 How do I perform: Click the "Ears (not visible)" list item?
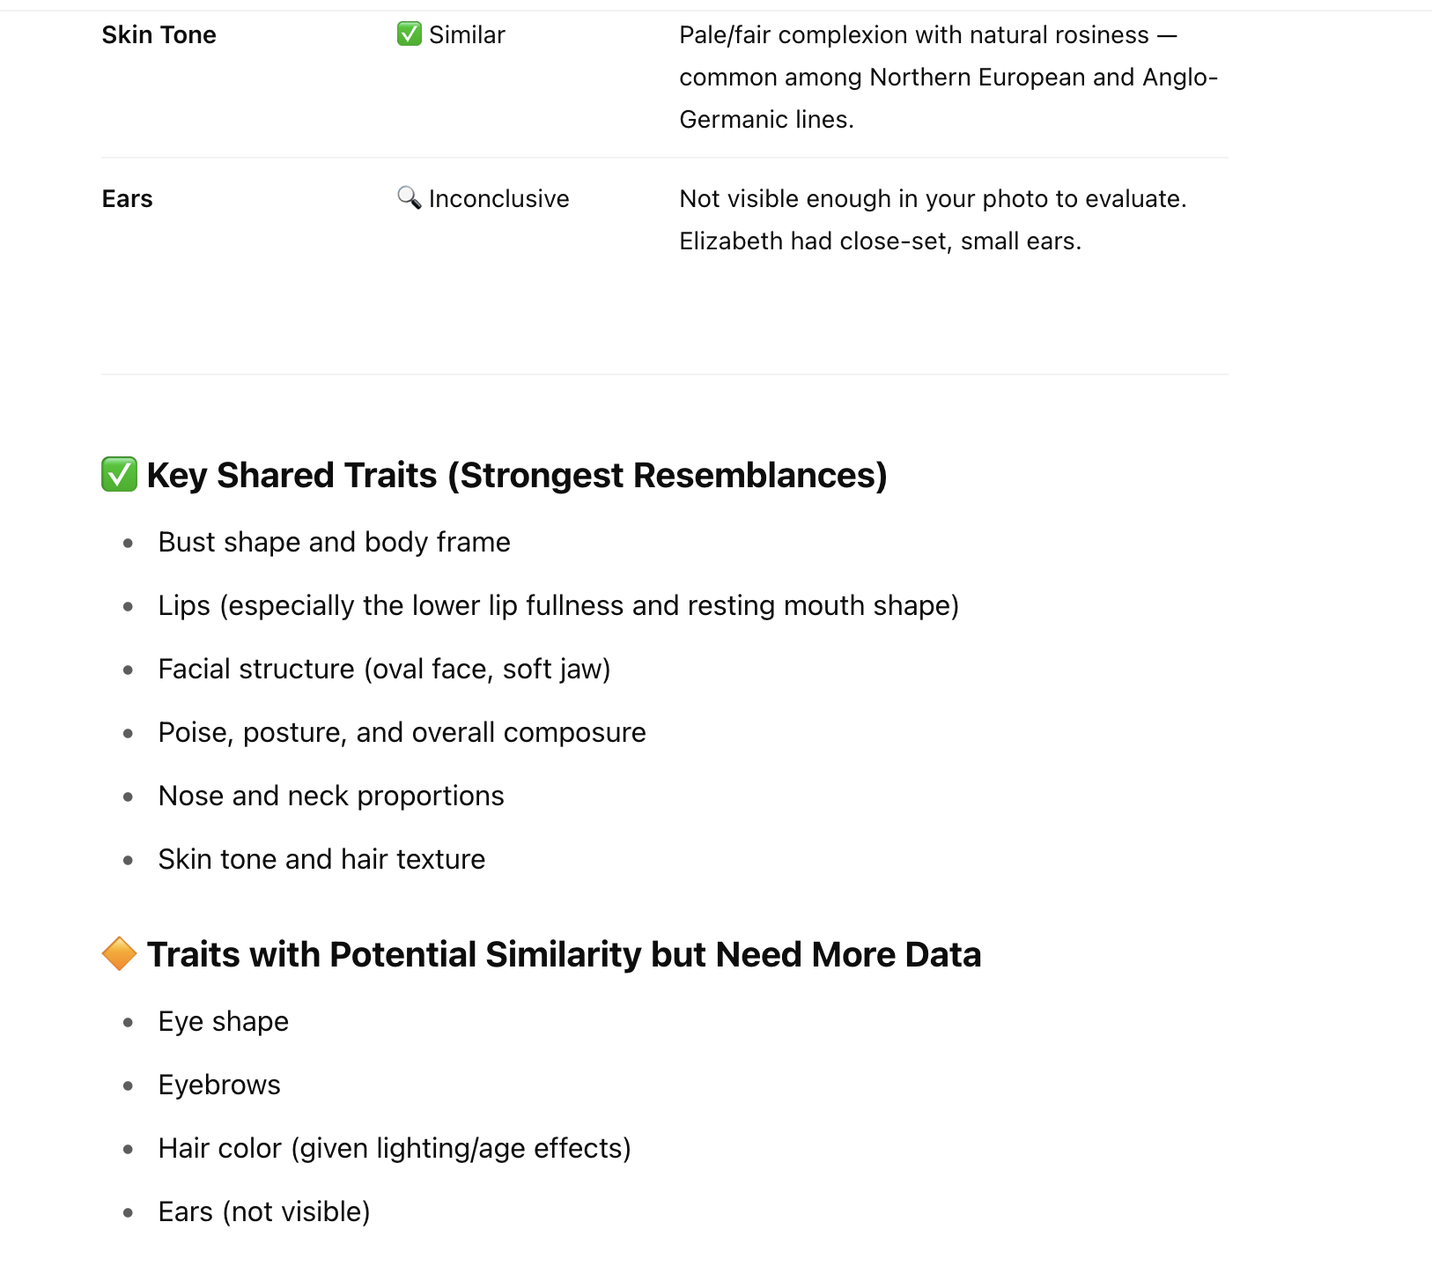(x=264, y=1212)
